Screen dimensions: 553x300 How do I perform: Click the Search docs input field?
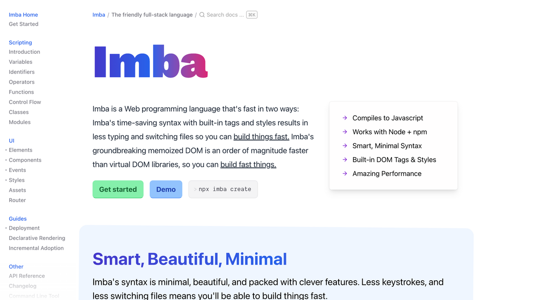(226, 14)
